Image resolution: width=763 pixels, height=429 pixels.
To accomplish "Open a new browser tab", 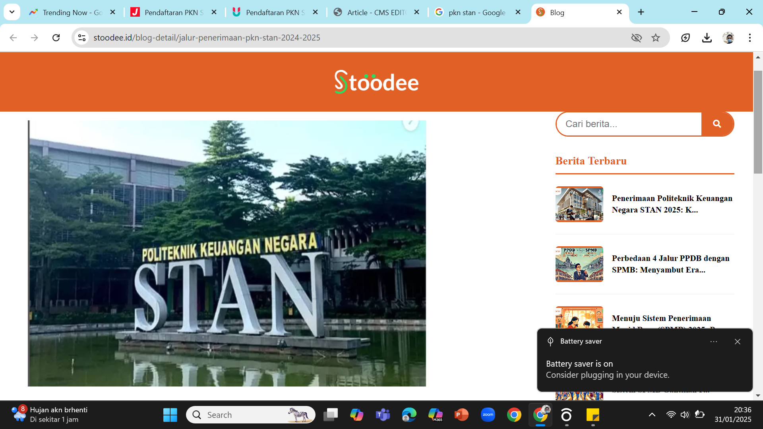I will coord(641,12).
